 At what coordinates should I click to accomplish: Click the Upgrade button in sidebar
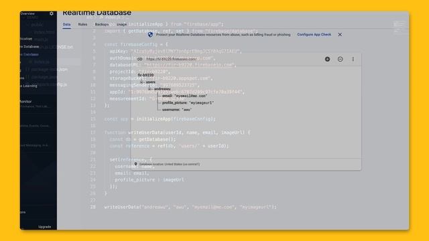44,227
